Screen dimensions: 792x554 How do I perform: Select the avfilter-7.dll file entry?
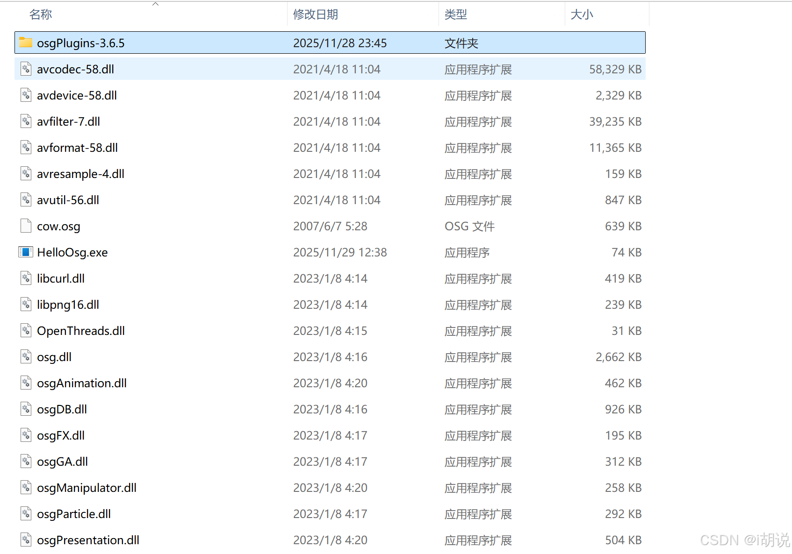click(68, 121)
